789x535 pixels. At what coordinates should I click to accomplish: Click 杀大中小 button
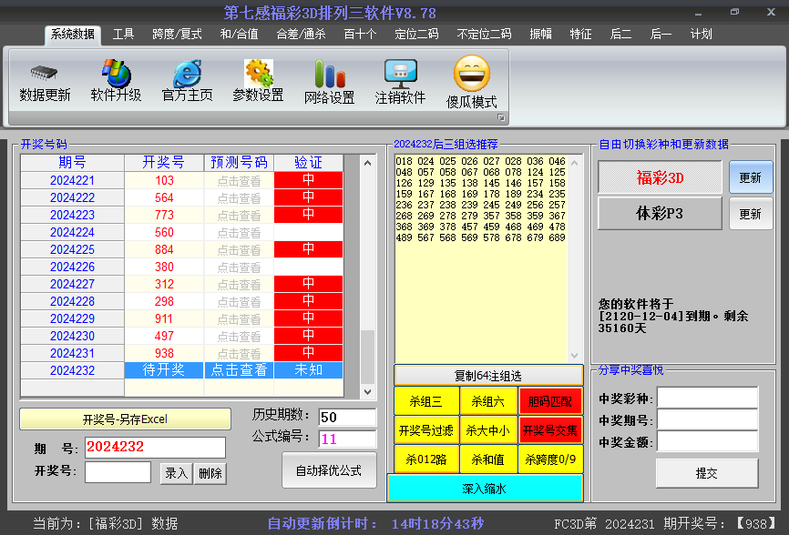[488, 430]
